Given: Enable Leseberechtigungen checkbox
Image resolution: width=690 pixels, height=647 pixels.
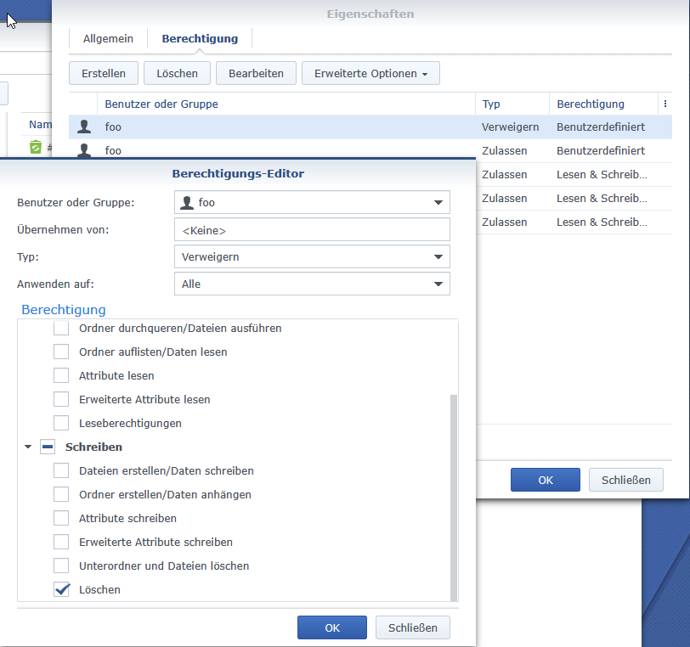Looking at the screenshot, I should click(61, 423).
